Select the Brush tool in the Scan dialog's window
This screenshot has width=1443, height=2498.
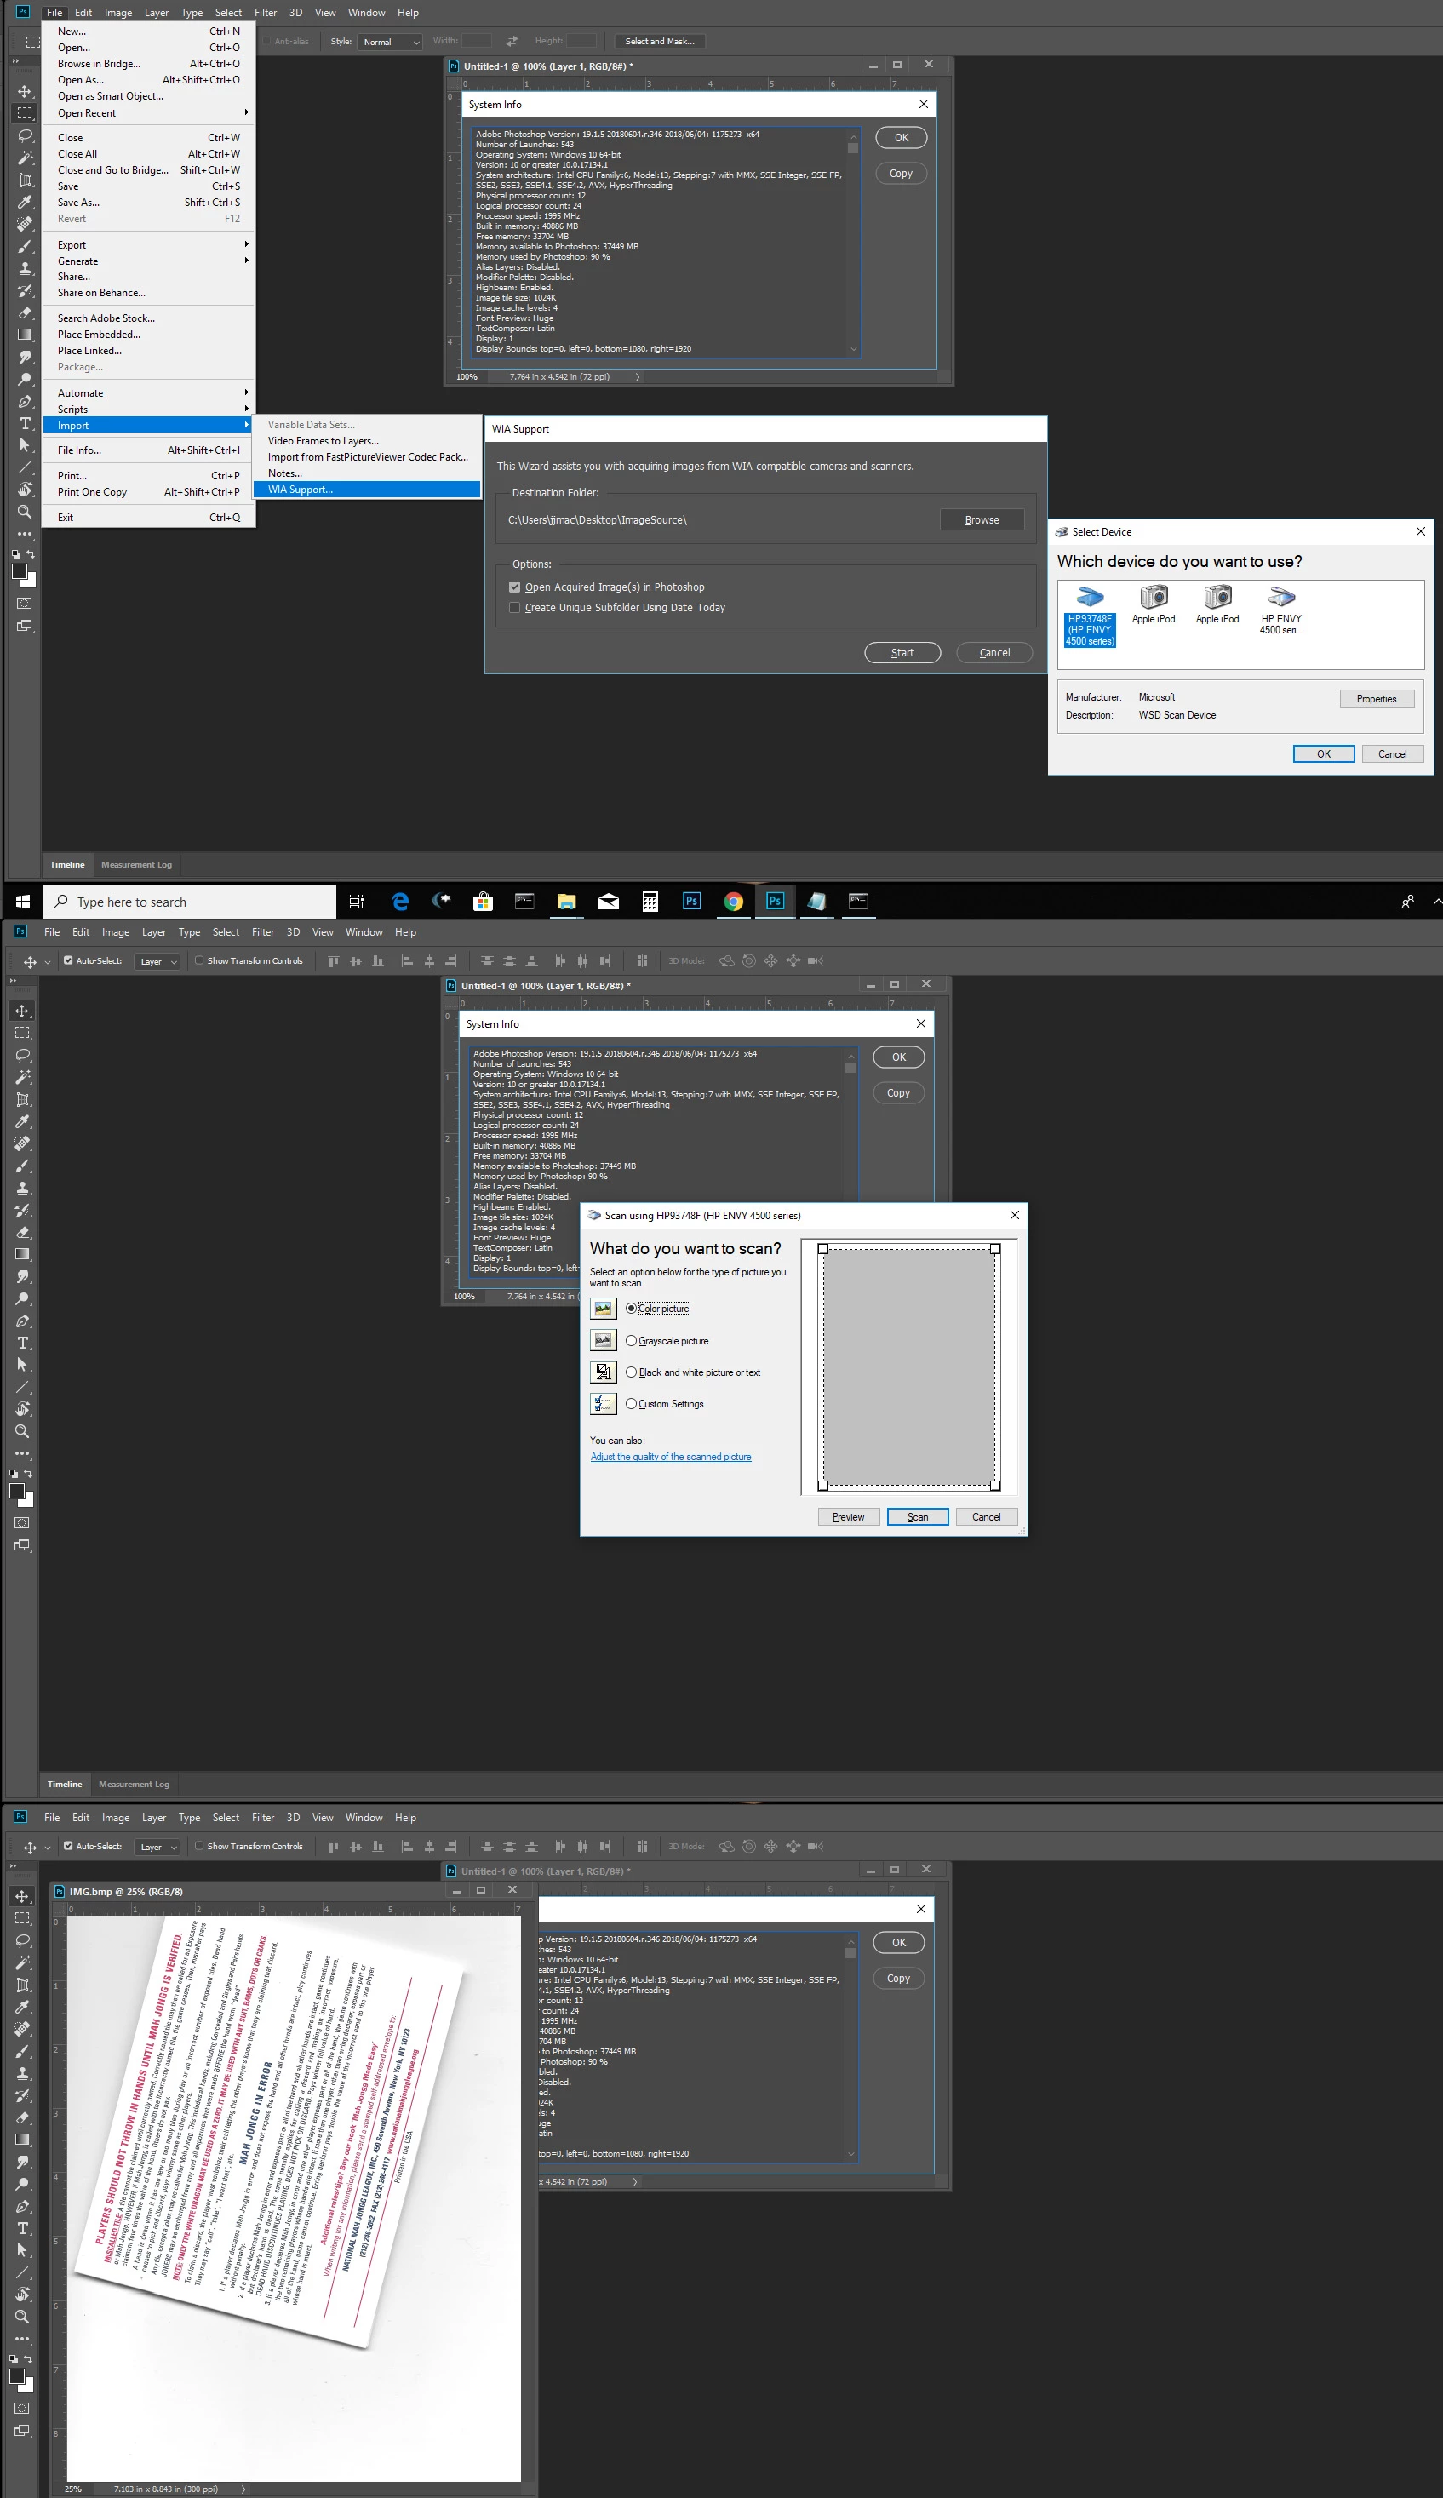(23, 1166)
